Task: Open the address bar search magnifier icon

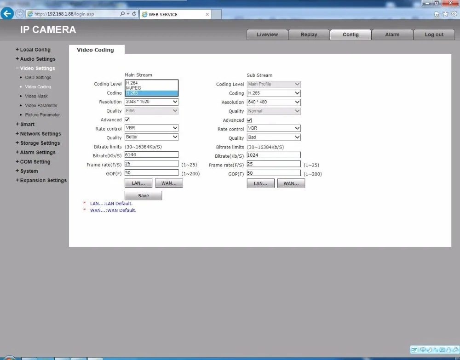Action: point(122,13)
